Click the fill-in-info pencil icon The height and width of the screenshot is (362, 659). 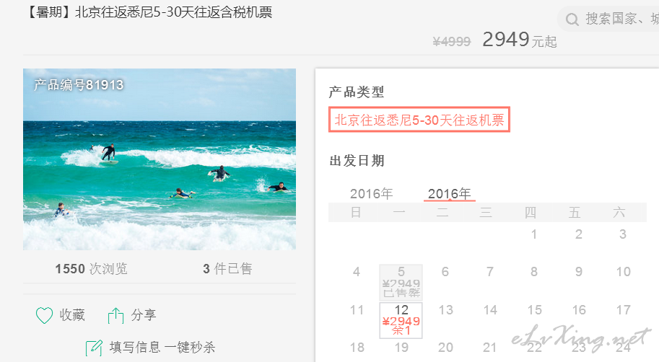(x=94, y=348)
